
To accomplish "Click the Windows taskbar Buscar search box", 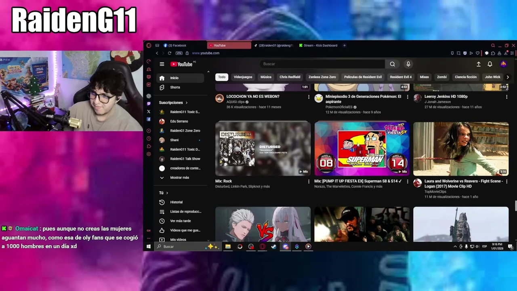I will (x=187, y=247).
